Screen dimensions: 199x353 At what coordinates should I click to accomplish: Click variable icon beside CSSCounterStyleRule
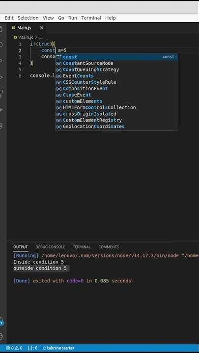[59, 82]
